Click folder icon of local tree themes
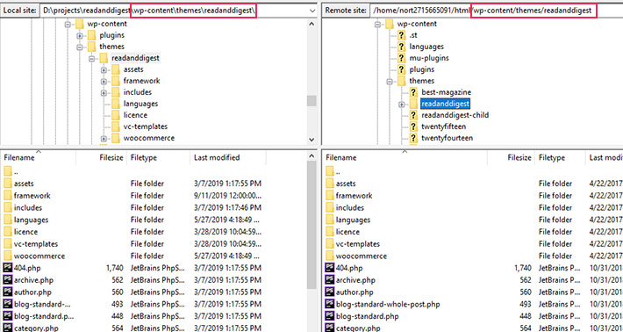This screenshot has width=623, height=332. (x=91, y=47)
